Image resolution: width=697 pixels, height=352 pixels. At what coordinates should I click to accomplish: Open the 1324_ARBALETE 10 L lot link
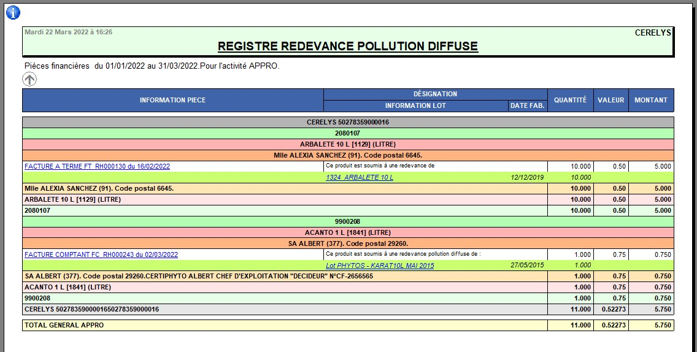(x=359, y=177)
